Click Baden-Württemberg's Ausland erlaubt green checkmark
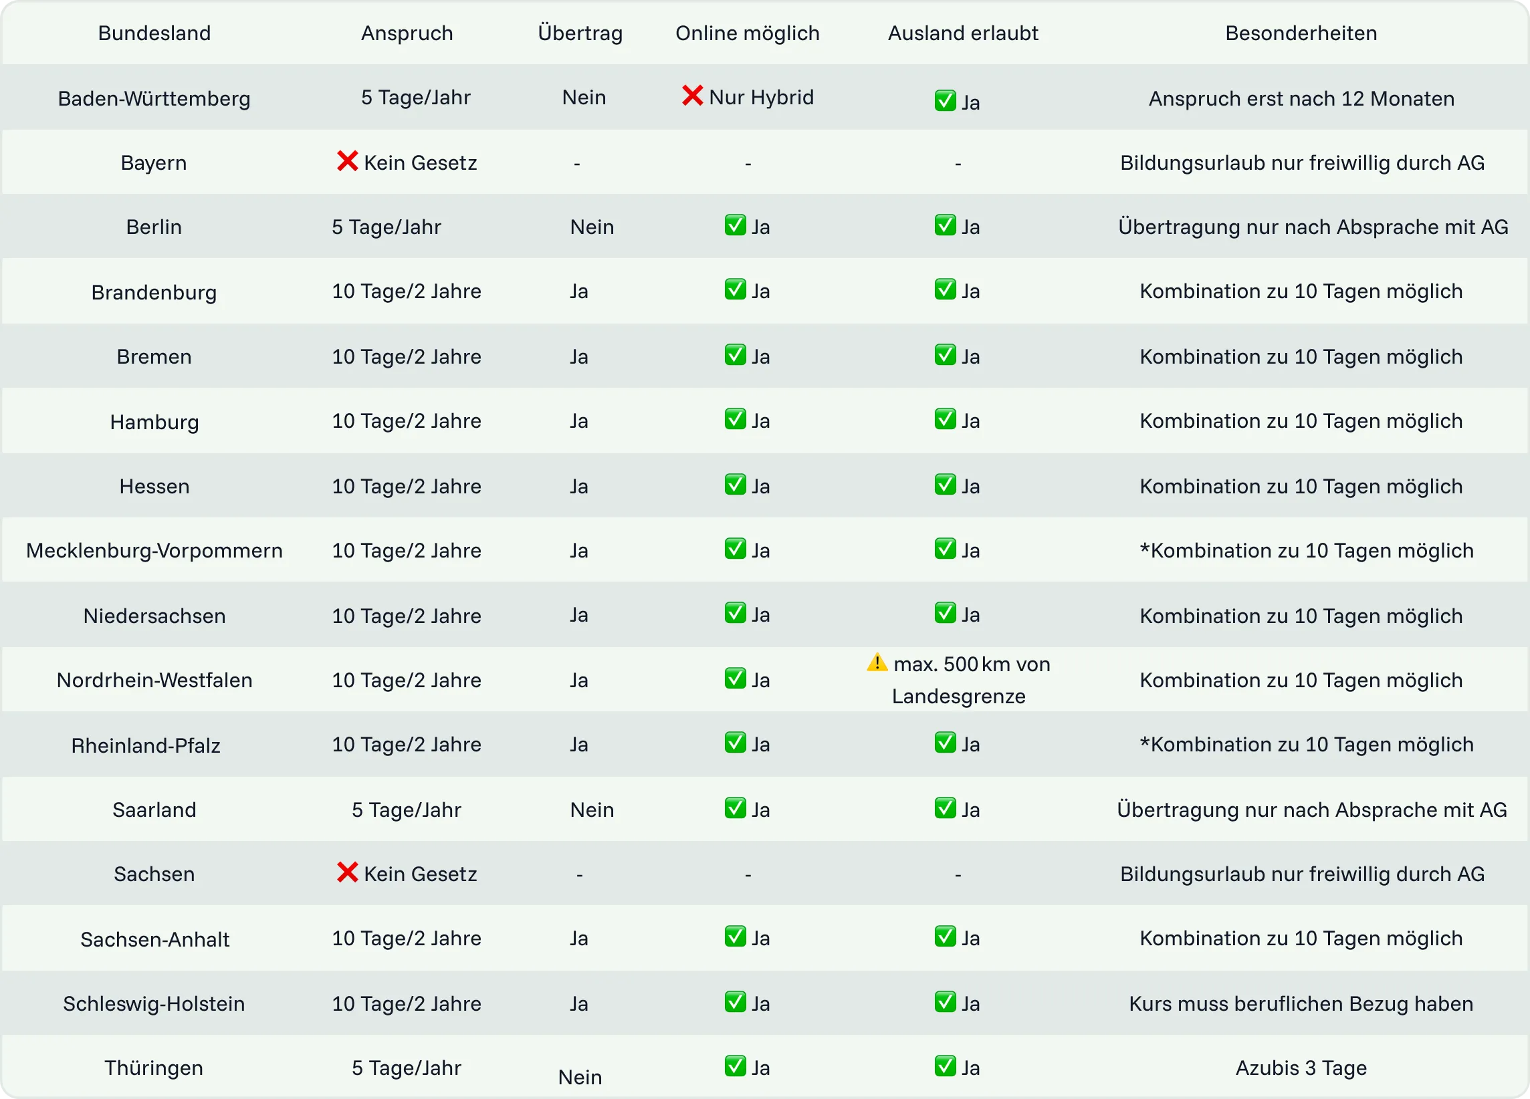 (944, 100)
